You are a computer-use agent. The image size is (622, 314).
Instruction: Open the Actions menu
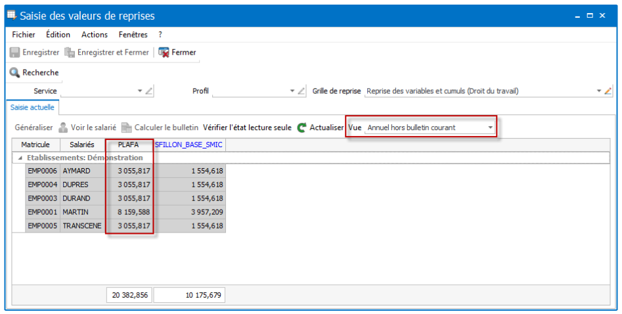point(95,35)
